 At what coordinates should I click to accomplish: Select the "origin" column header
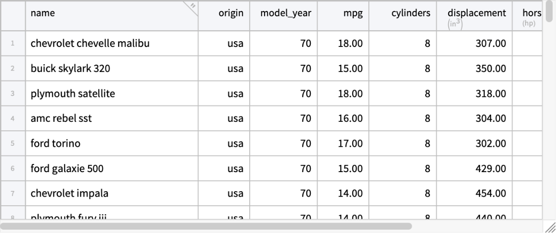point(233,13)
